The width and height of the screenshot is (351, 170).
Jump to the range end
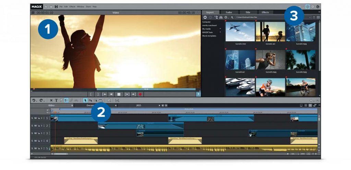click(x=134, y=94)
